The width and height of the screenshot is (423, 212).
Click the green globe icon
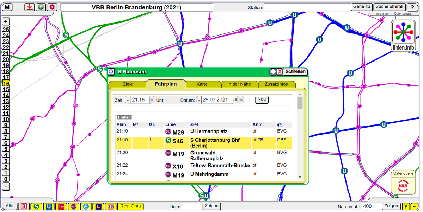tap(41, 7)
